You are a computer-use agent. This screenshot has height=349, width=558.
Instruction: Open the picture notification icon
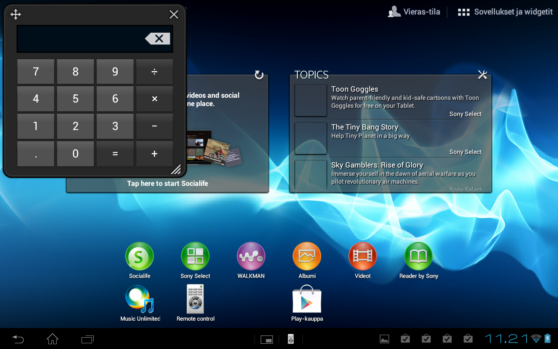(x=384, y=339)
